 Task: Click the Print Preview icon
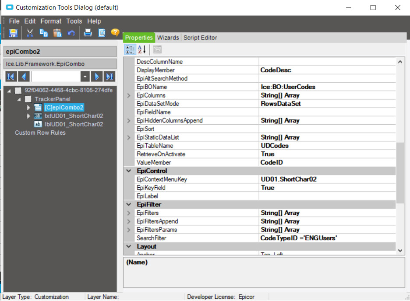coord(102,33)
